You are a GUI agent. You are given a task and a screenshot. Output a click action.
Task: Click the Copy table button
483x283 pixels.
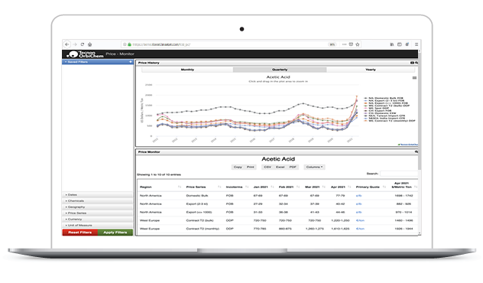(x=238, y=167)
